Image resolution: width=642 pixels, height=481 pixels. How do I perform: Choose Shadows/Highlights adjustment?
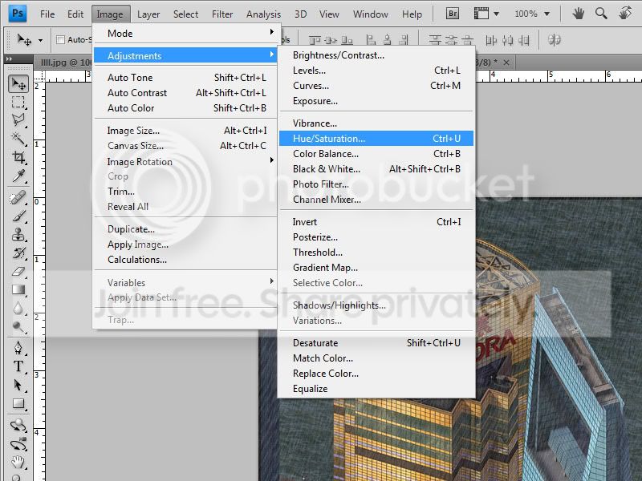pos(376,305)
